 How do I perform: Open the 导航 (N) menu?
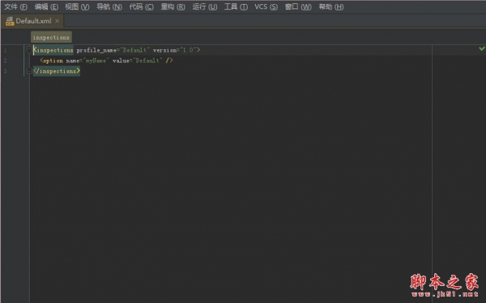click(x=109, y=6)
